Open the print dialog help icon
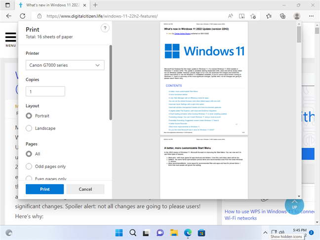 [x=105, y=28]
